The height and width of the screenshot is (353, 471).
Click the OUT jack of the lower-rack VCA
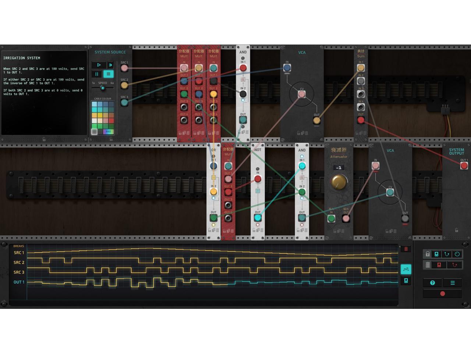pyautogui.click(x=405, y=219)
